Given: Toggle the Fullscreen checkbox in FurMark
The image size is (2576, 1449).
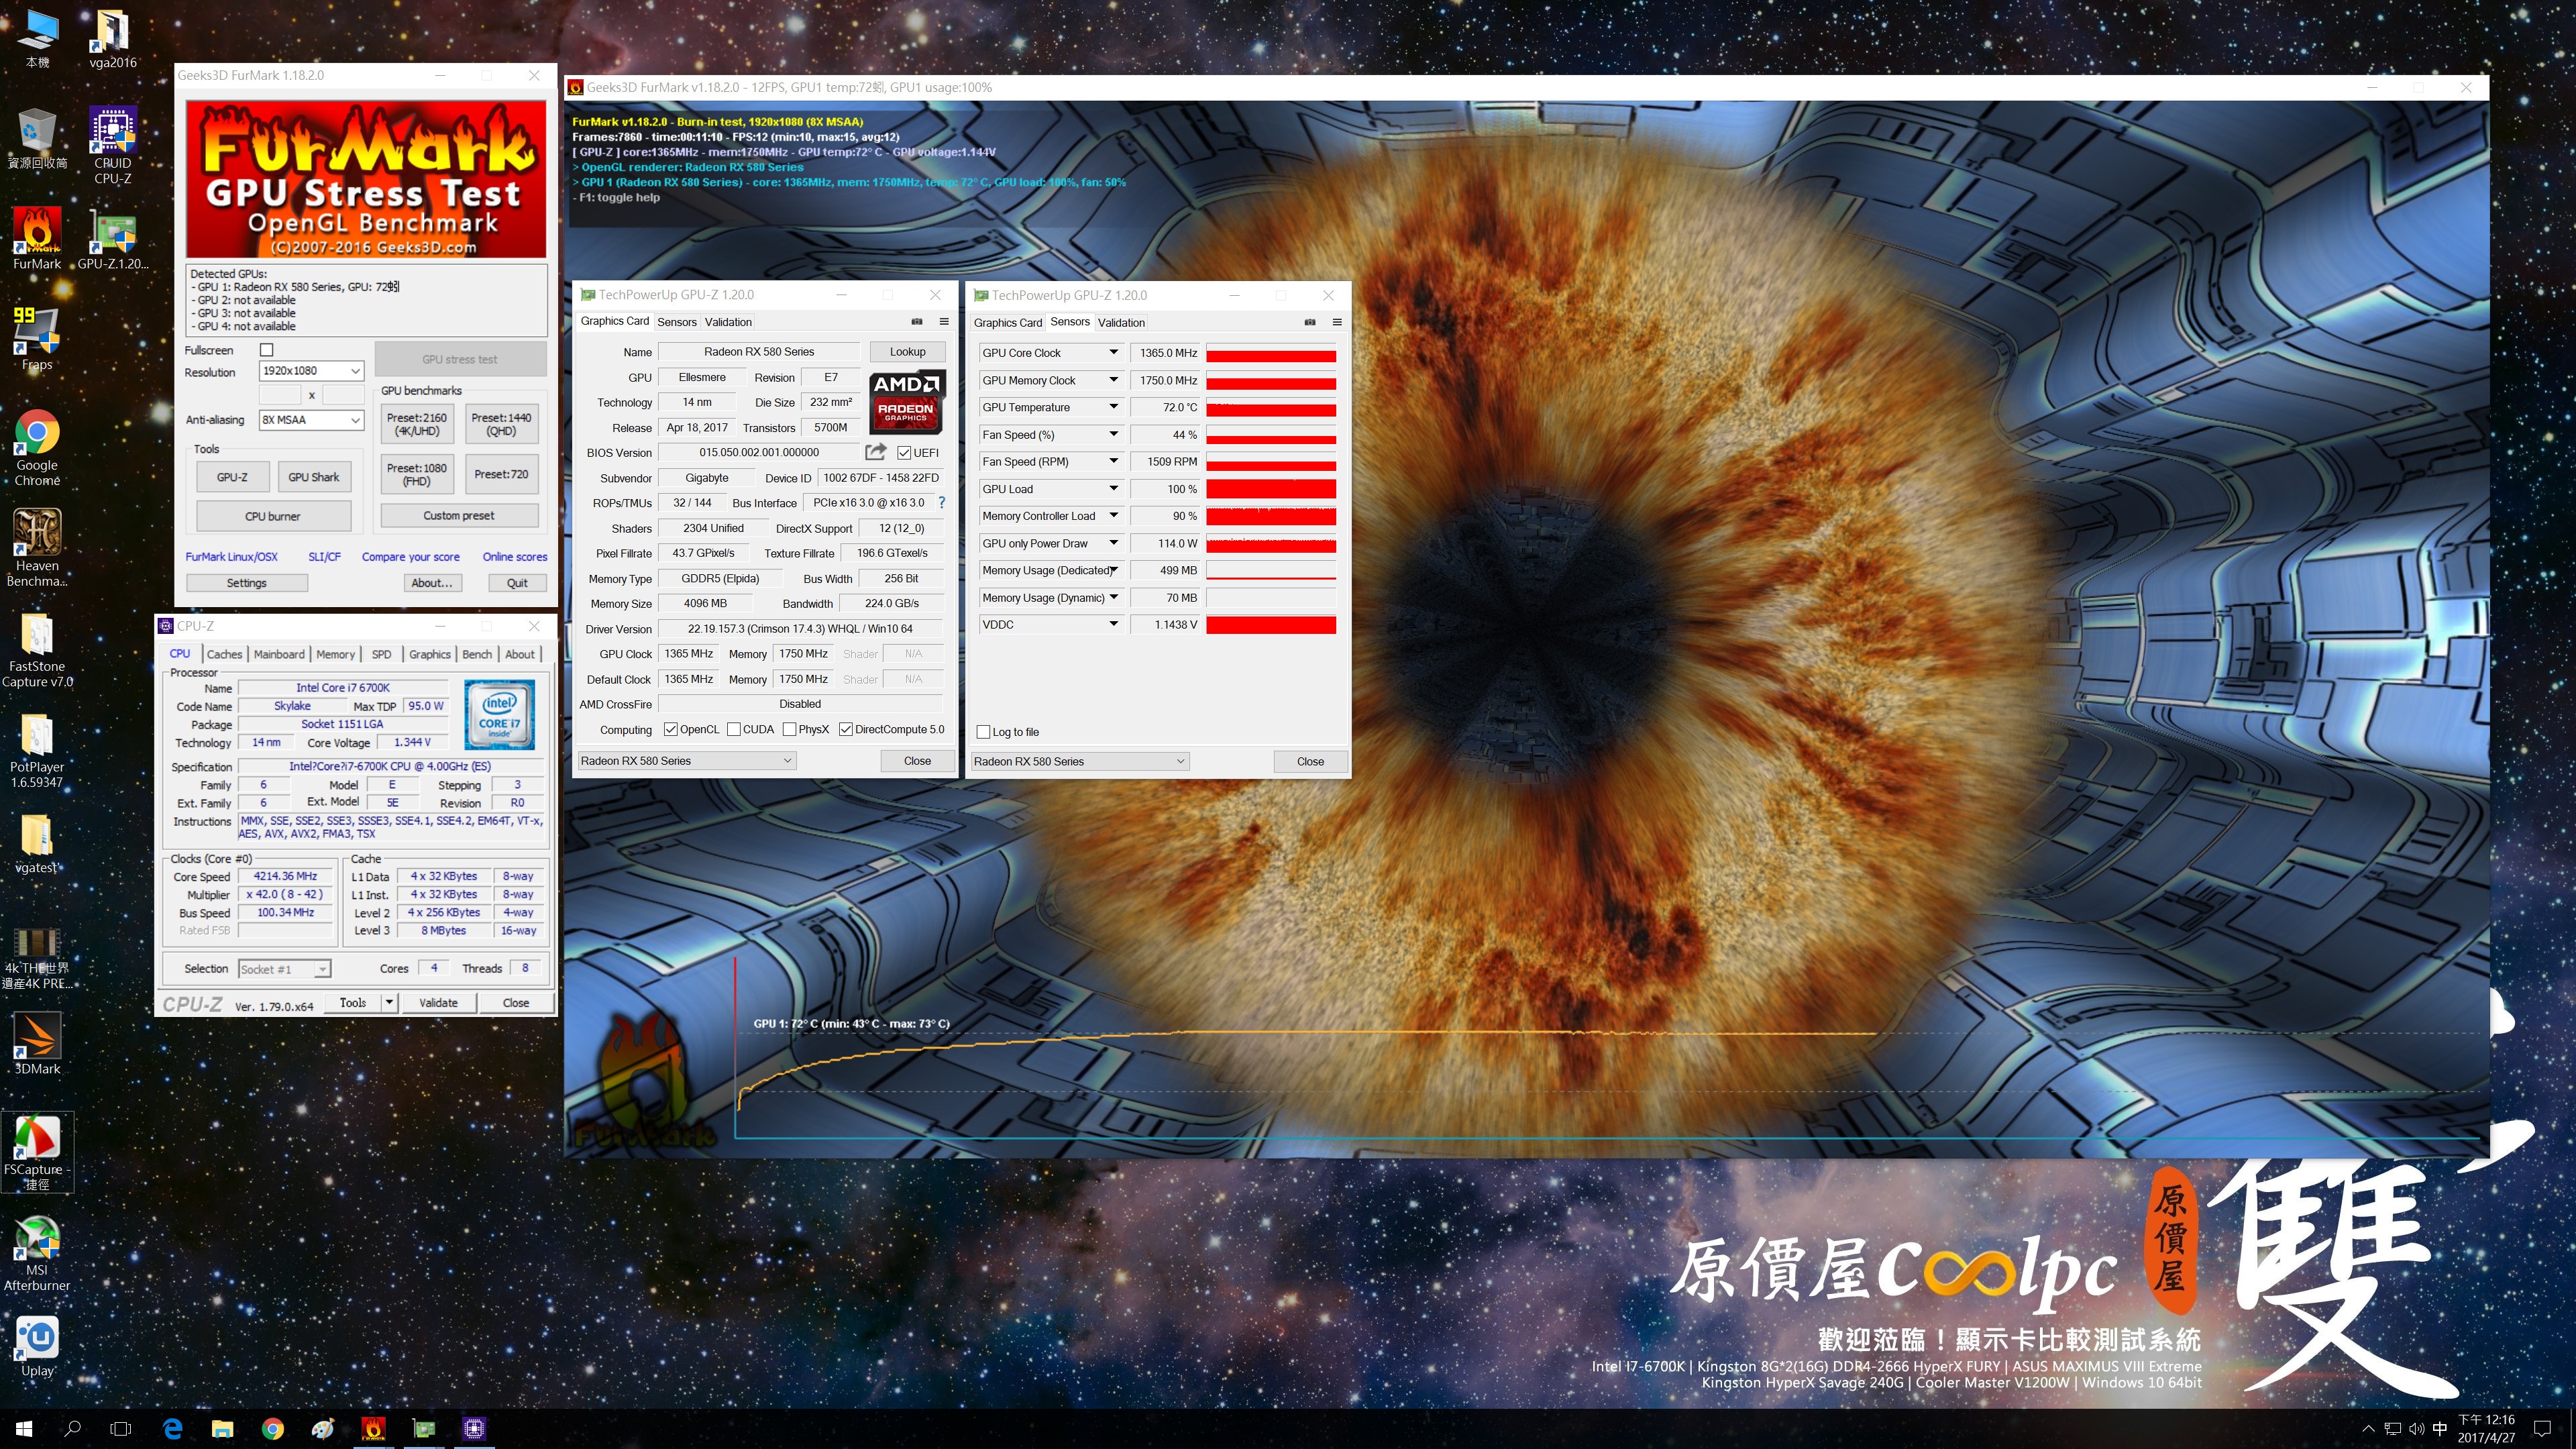Looking at the screenshot, I should pyautogui.click(x=266, y=350).
